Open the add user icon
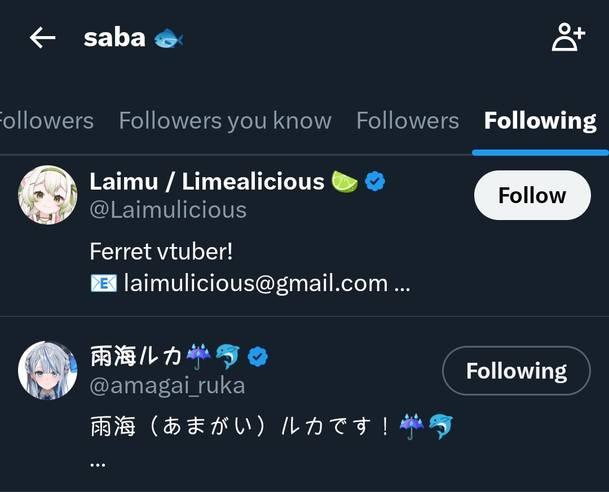609x492 pixels. click(x=568, y=38)
